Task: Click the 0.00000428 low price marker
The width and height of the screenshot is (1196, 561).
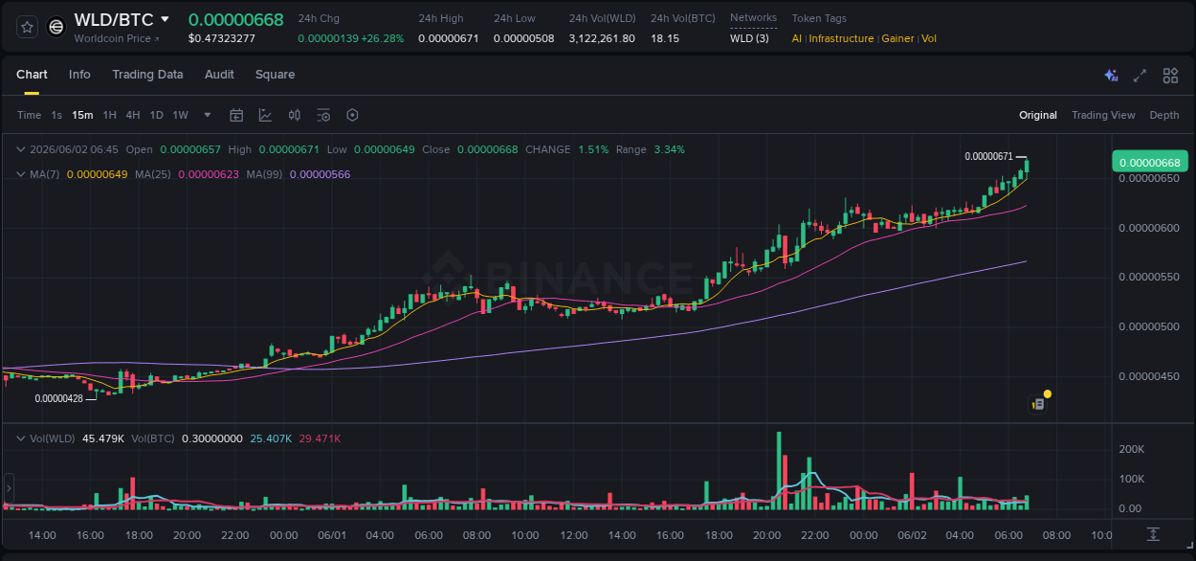Action: coord(59,398)
